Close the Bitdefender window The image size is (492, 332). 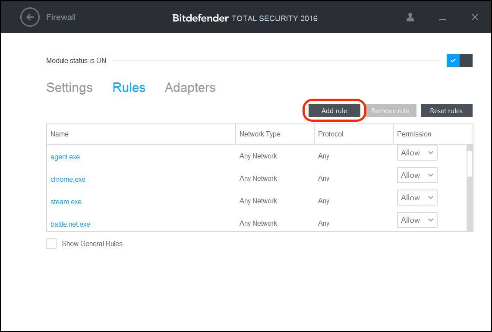click(475, 17)
